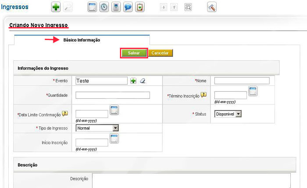Focus the Quantidade input field
This screenshot has width=307, height=188.
point(113,95)
